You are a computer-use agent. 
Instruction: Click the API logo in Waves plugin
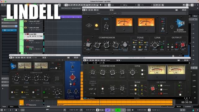pos(13,66)
